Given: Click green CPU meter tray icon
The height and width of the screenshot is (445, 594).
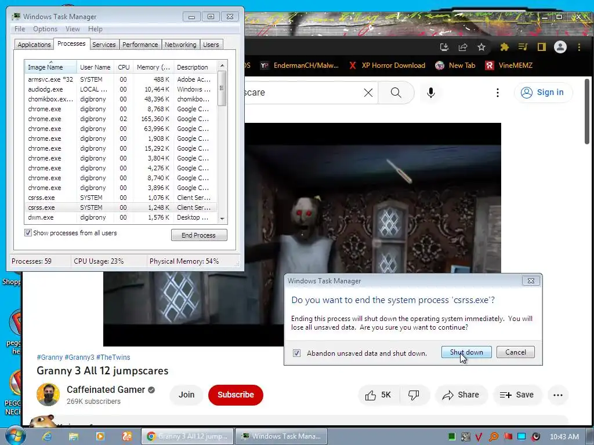Looking at the screenshot, I should point(451,437).
